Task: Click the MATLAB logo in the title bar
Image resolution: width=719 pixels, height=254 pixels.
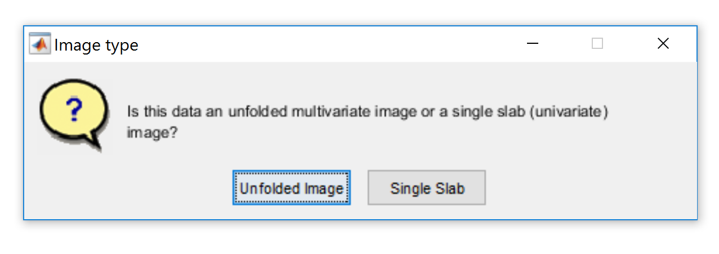Action: click(40, 44)
